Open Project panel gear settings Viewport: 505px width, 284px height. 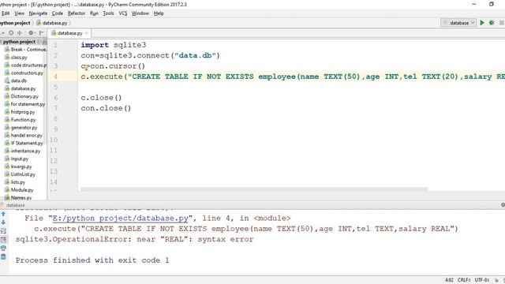click(x=31, y=32)
